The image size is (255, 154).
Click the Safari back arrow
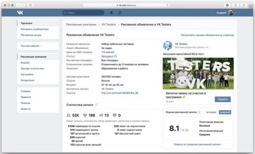pos(18,5)
